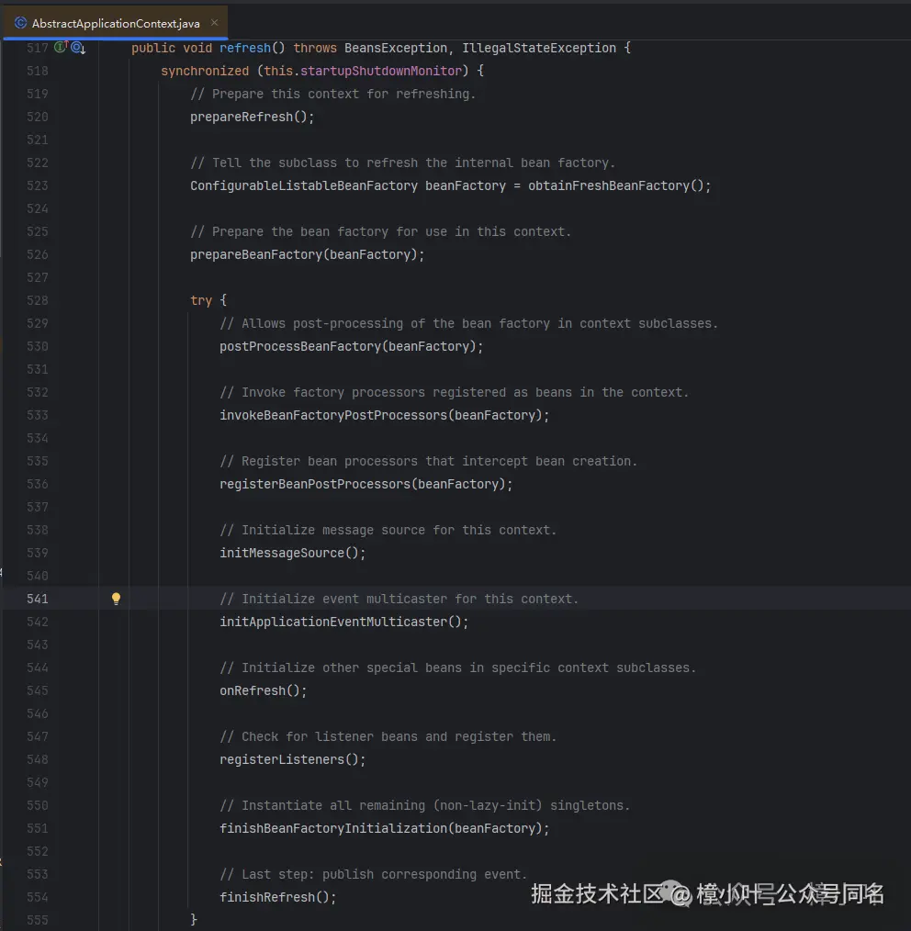This screenshot has width=911, height=931.
Task: Click the Java class icon on the editor tab
Action: tap(21, 23)
